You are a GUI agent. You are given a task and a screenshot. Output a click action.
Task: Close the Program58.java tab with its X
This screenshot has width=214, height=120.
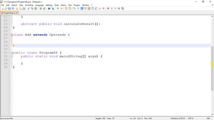pyautogui.click(x=17, y=13)
